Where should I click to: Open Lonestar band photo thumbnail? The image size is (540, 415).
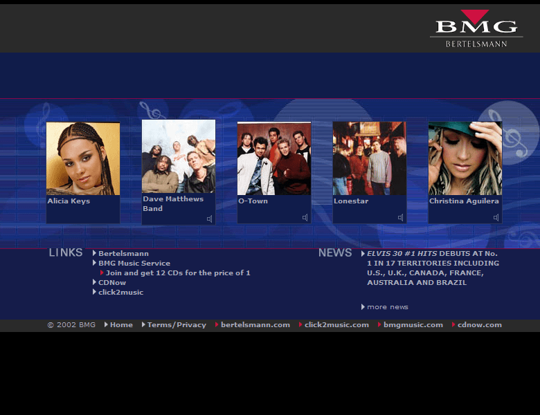click(370, 158)
